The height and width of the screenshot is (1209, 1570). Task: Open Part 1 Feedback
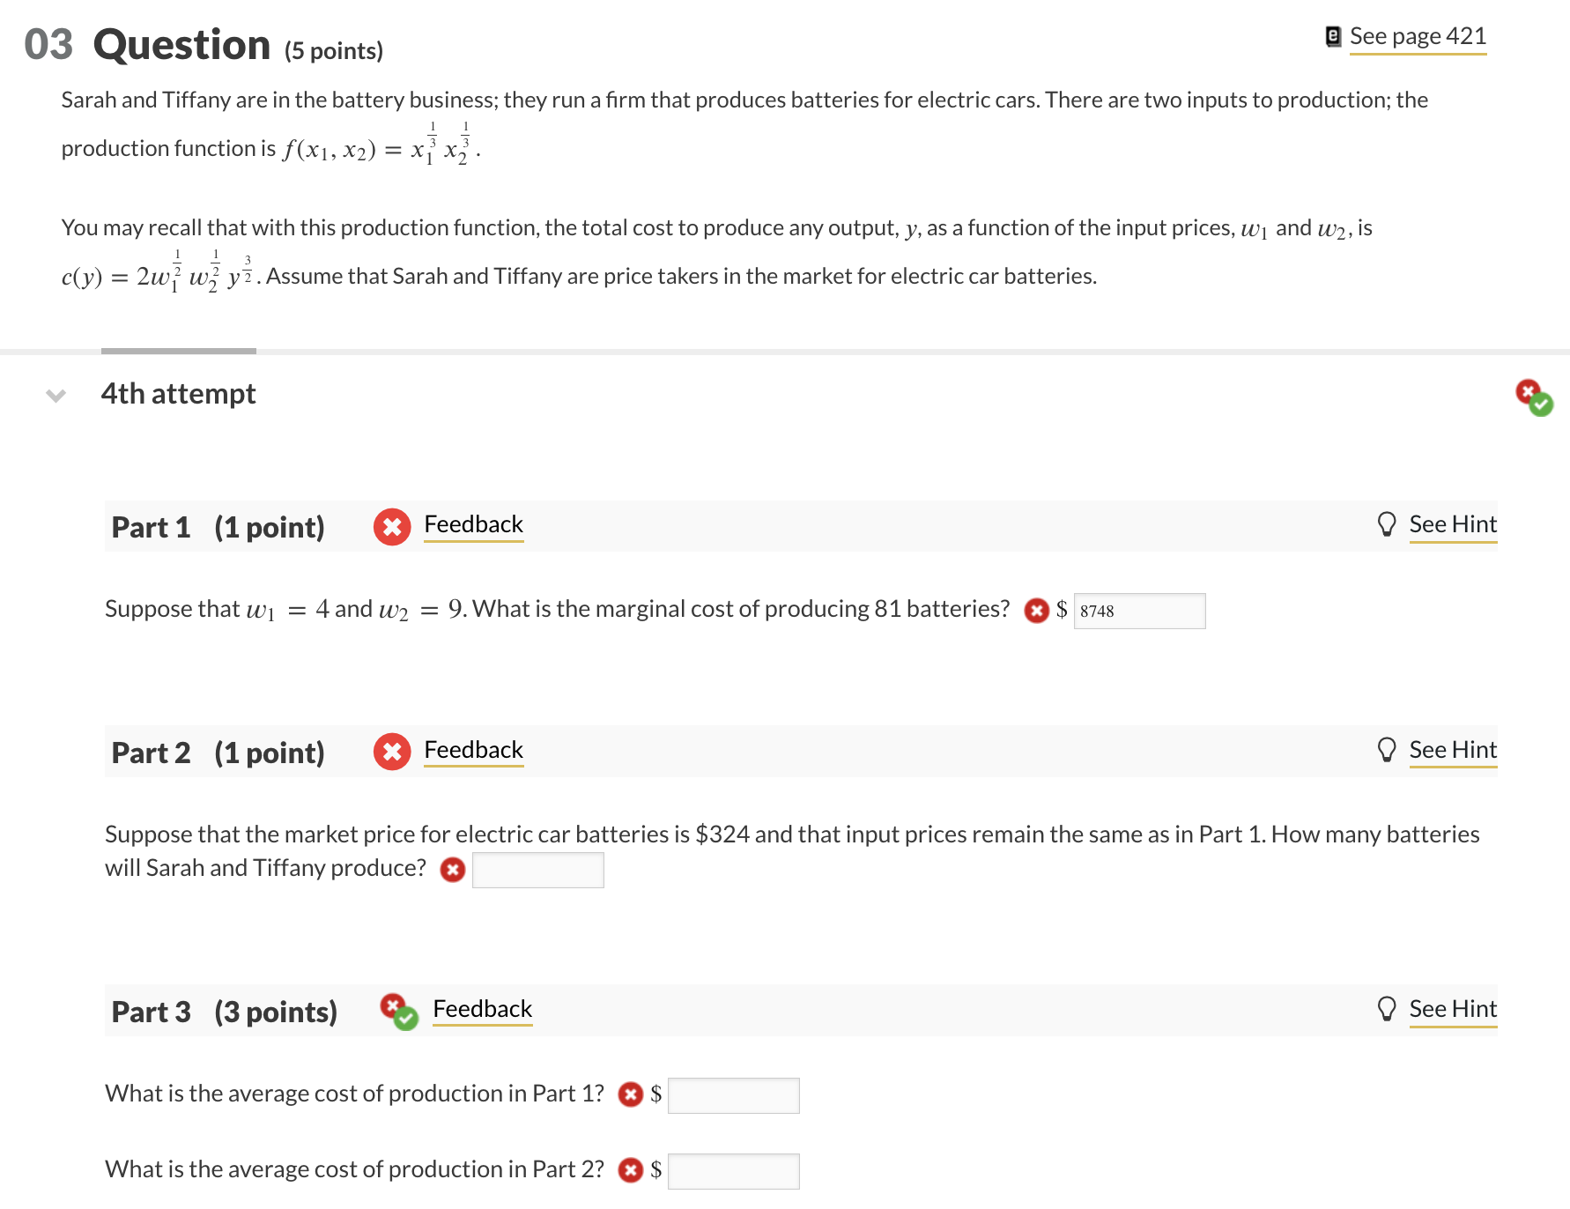coord(473,523)
